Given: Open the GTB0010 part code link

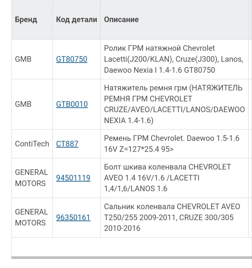Looking at the screenshot, I should (72, 104).
